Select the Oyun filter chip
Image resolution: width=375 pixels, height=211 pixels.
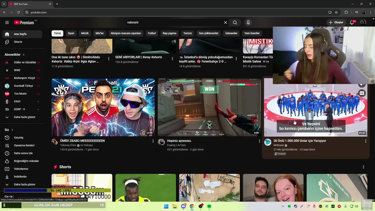click(71, 33)
